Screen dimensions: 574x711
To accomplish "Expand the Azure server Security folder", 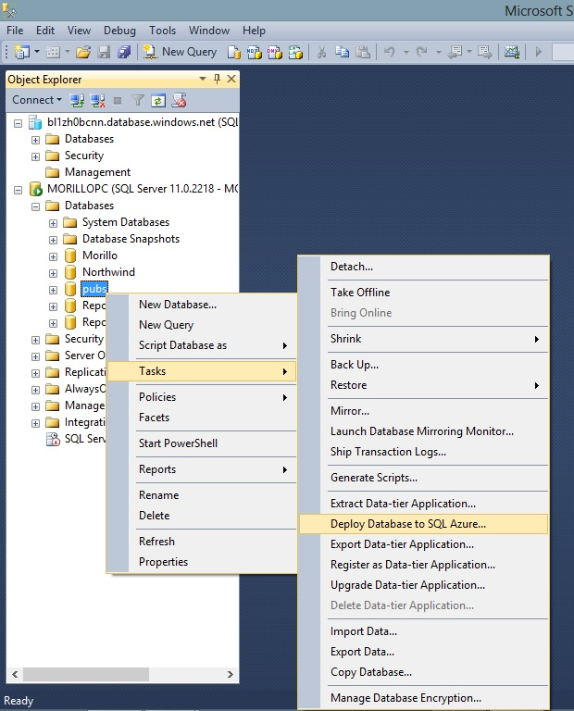I will tap(35, 156).
